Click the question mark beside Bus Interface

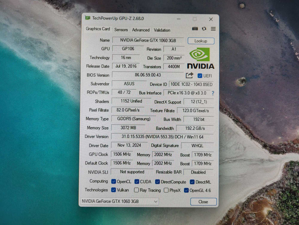212,93
